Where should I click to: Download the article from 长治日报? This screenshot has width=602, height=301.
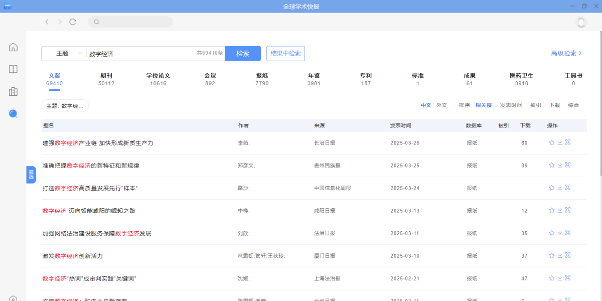point(559,142)
